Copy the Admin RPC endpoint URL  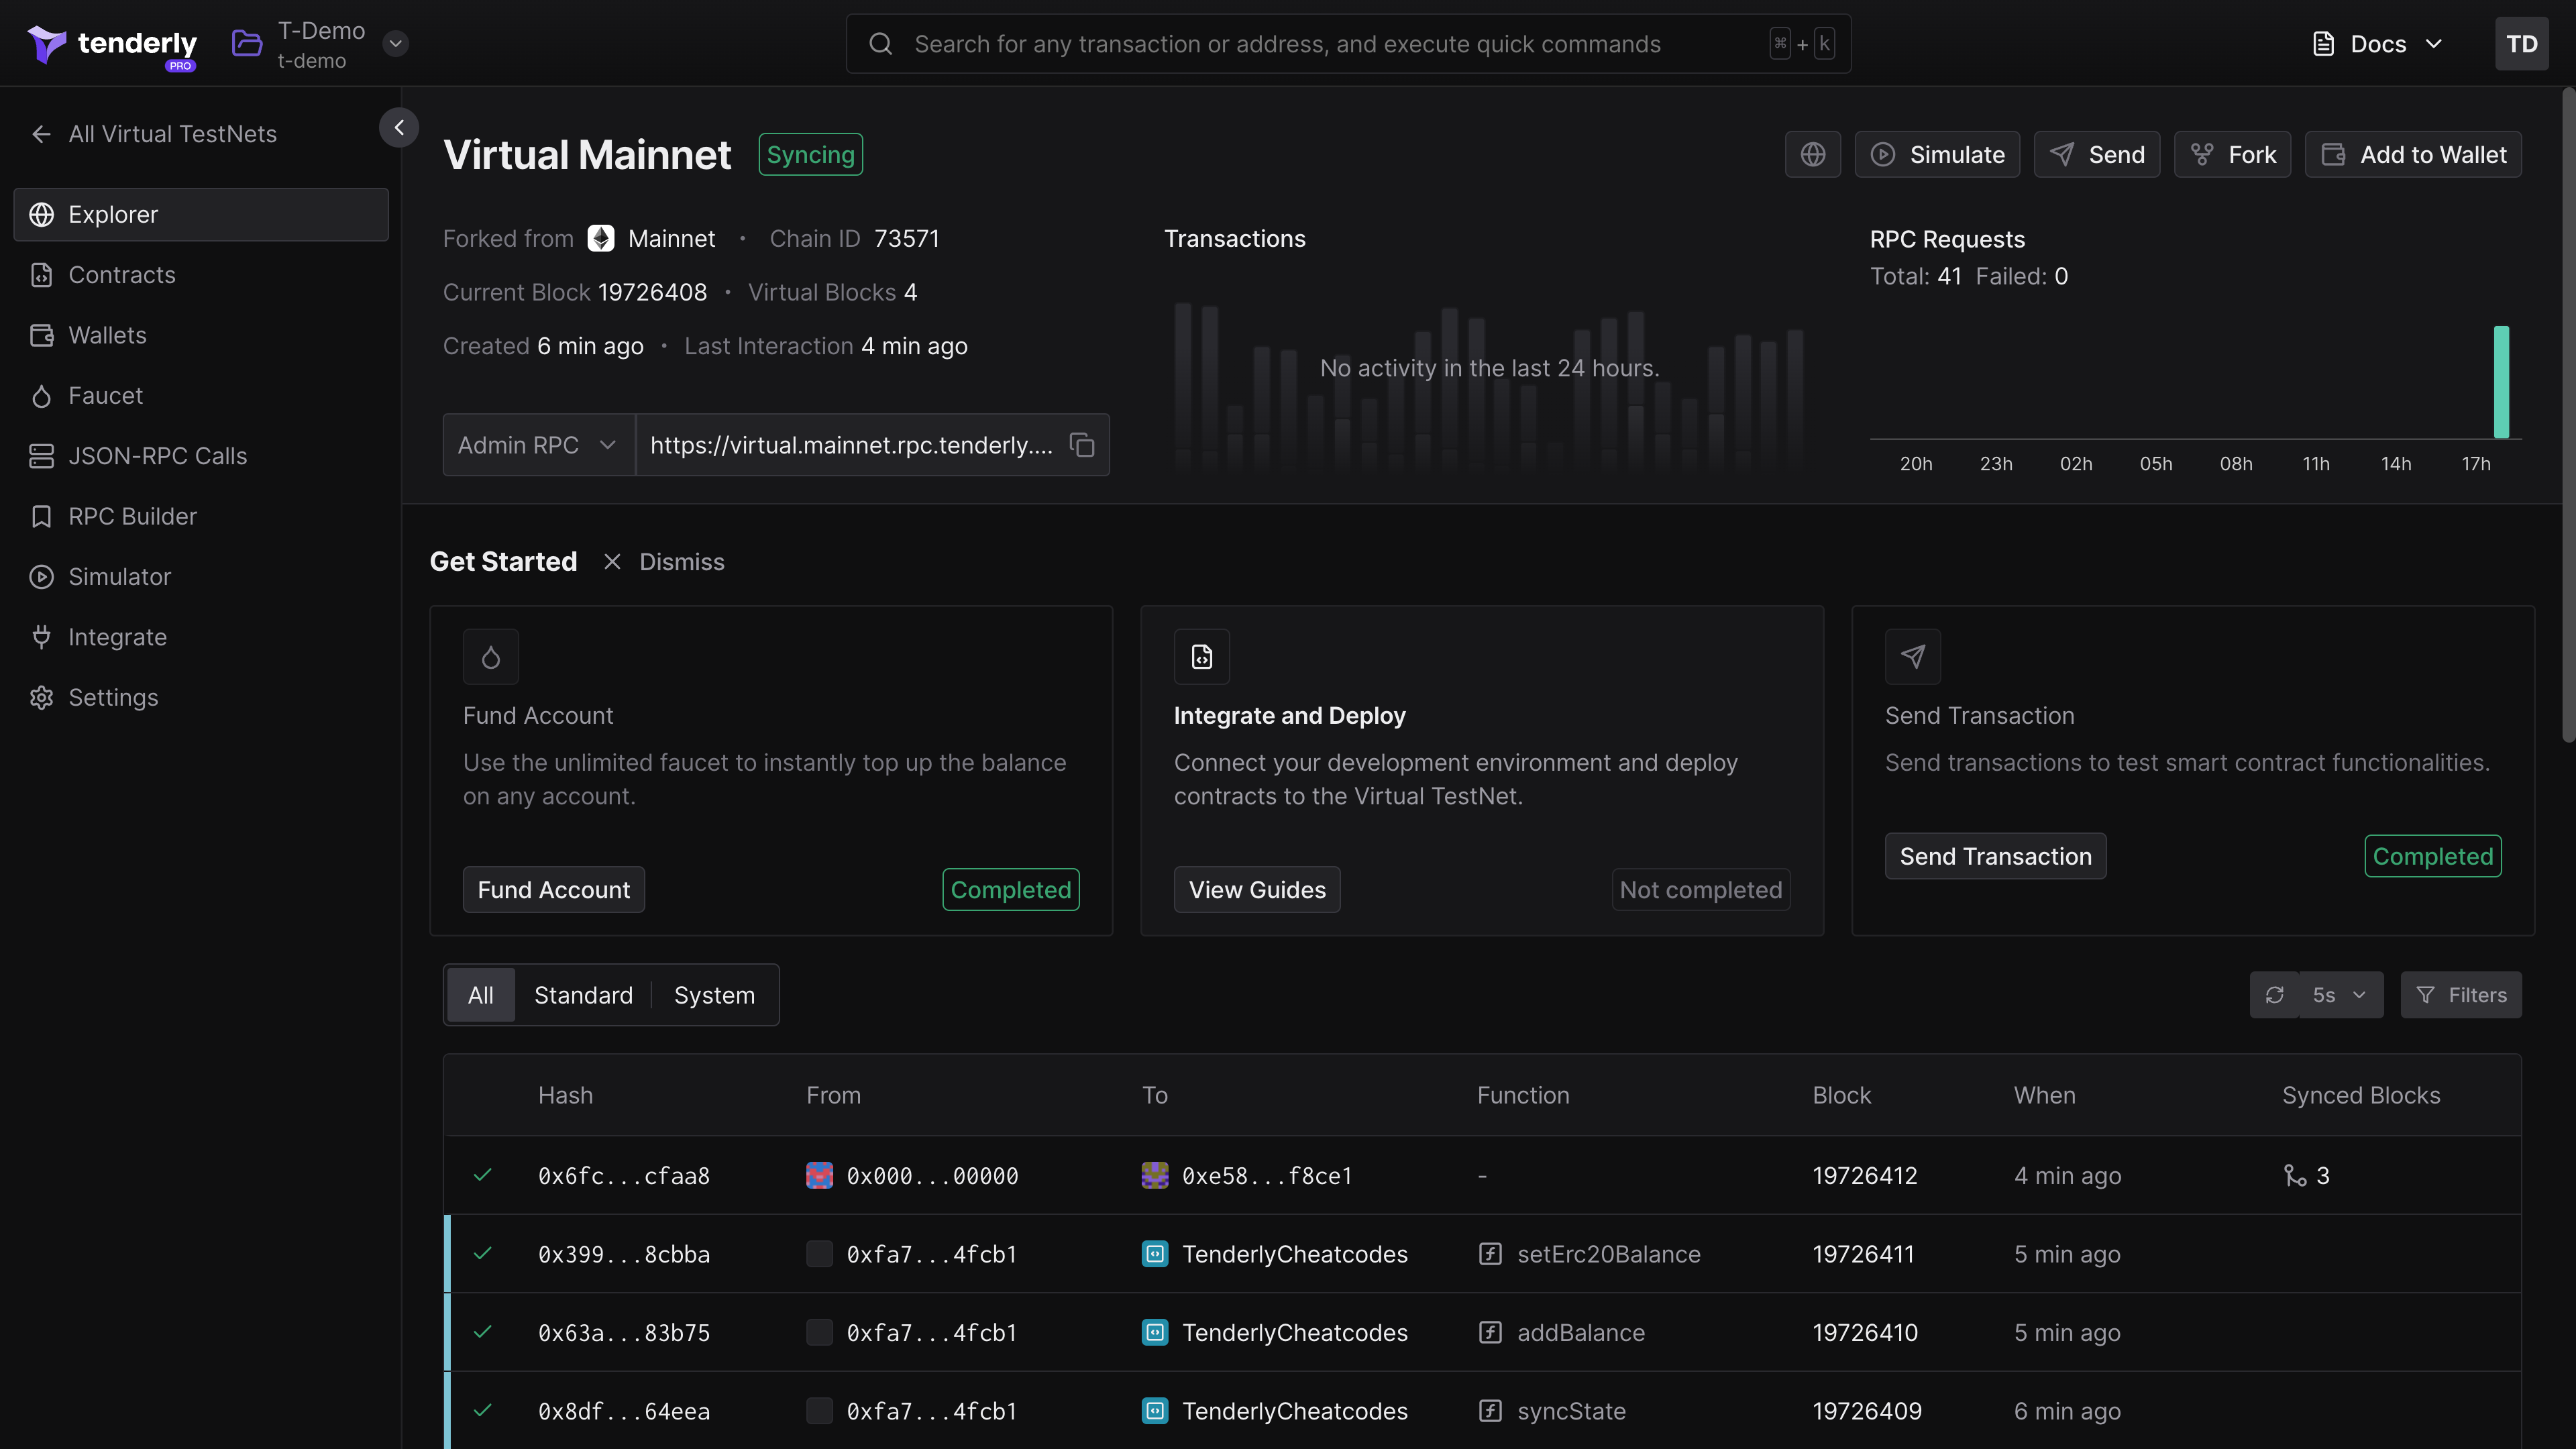(x=1082, y=445)
